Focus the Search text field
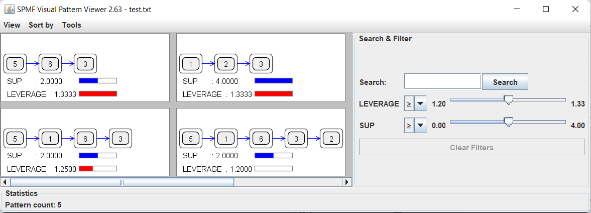The image size is (591, 213). (x=442, y=81)
